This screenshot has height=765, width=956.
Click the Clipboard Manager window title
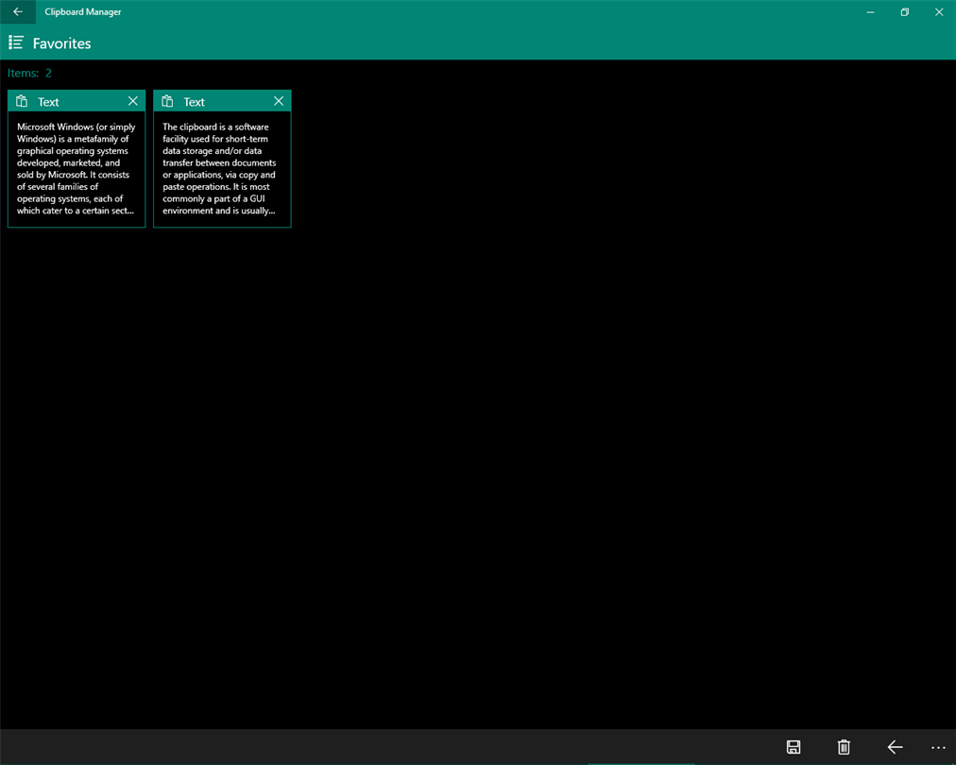(83, 11)
